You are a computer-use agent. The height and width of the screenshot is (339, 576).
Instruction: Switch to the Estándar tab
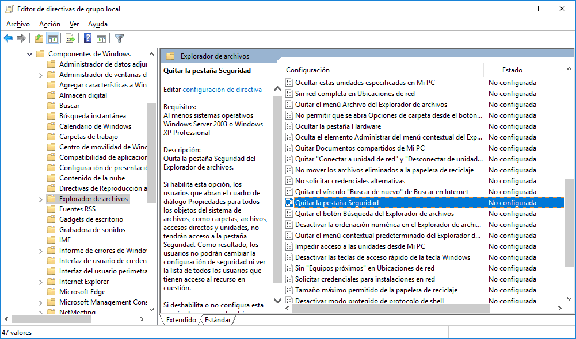[x=218, y=320]
